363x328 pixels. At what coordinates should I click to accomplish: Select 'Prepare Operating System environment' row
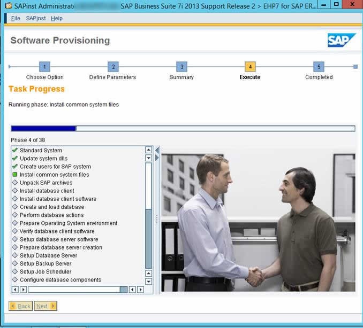(78, 223)
